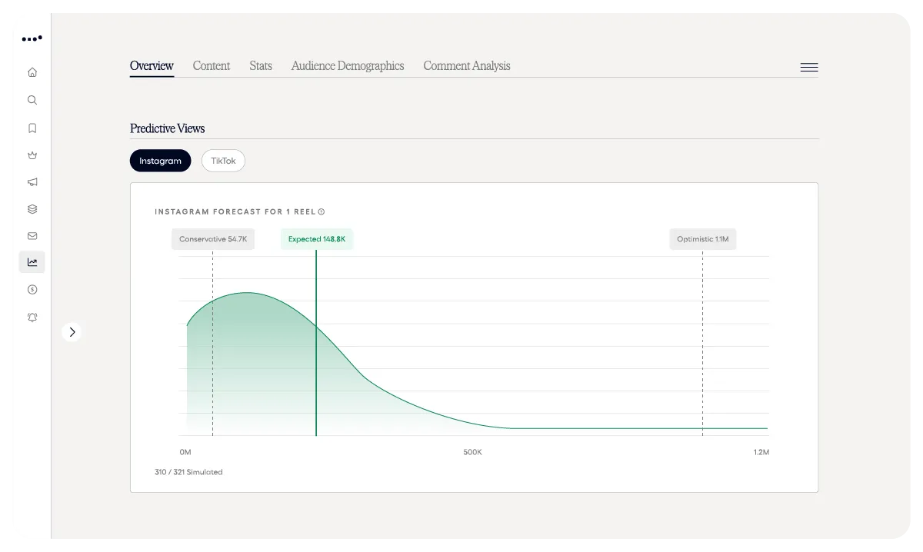Click the Optimistic 1.1M label
This screenshot has width=923, height=552.
(703, 239)
